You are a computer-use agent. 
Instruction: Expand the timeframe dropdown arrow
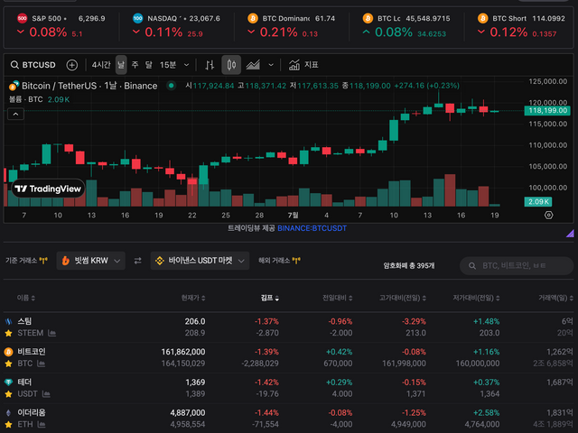click(187, 65)
